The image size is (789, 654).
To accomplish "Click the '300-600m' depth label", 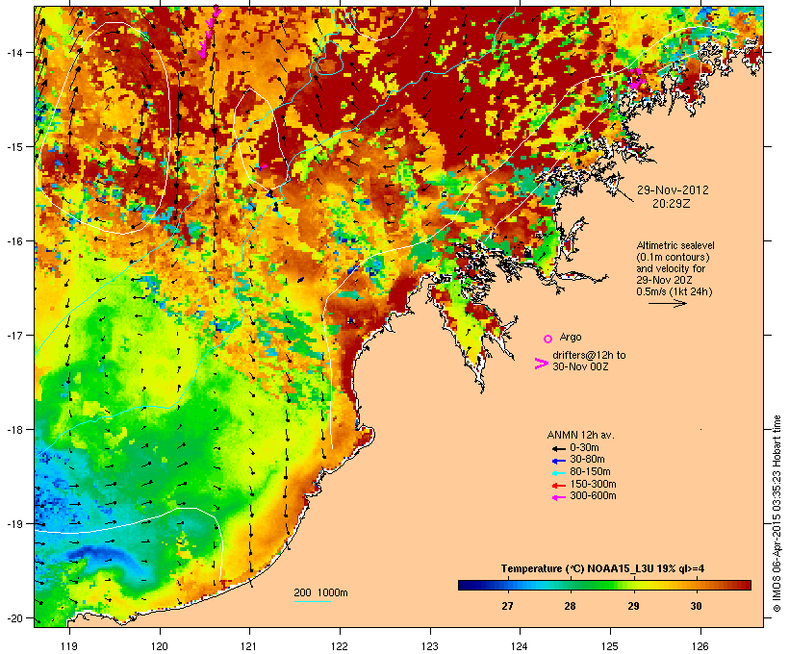I will [x=593, y=496].
